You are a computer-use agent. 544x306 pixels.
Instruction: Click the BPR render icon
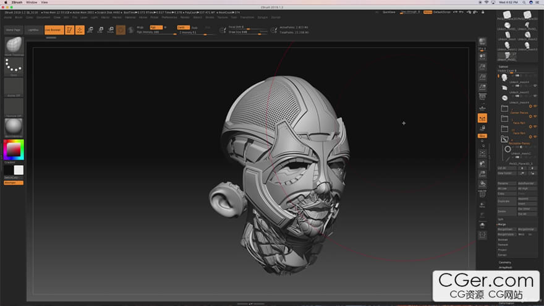482,42
